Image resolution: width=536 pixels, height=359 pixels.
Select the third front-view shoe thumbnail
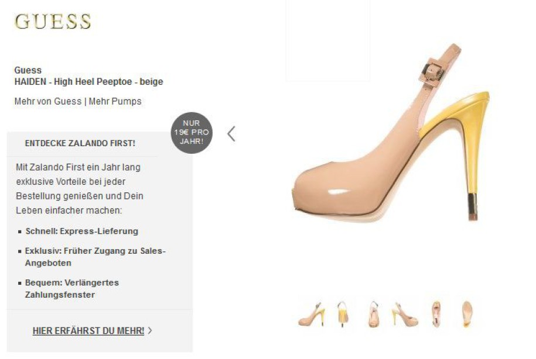point(374,315)
